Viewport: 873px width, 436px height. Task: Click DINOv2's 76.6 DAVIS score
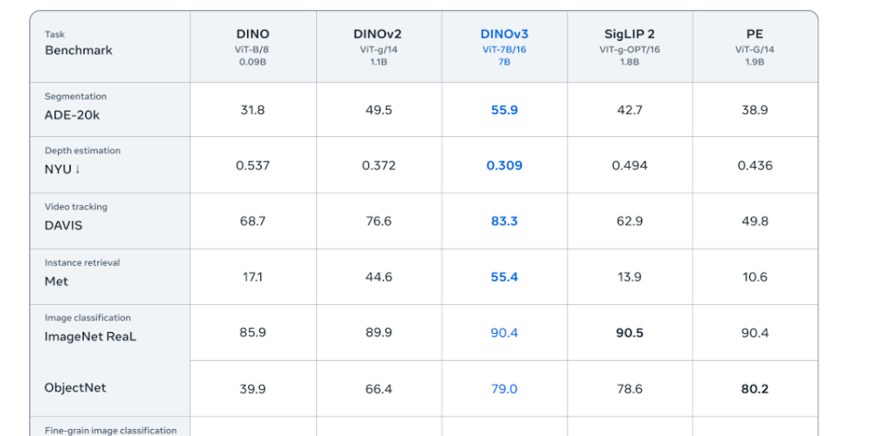point(378,221)
